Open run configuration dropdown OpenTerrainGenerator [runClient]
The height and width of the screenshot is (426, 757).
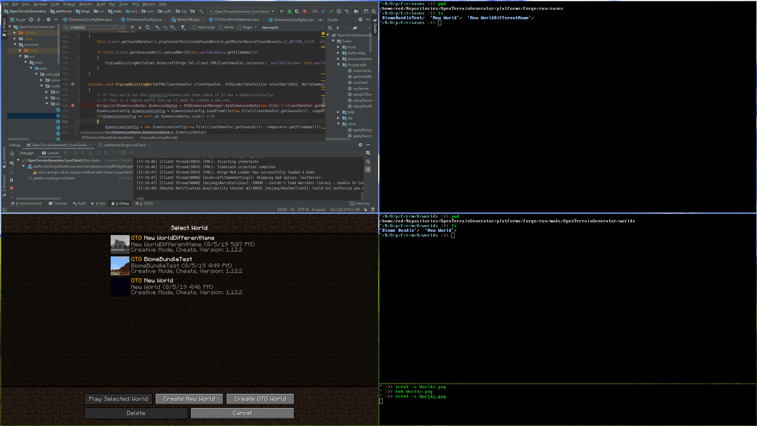pos(241,11)
